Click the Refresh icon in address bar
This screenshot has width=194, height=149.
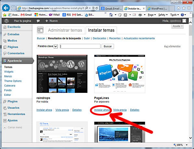coord(97,8)
